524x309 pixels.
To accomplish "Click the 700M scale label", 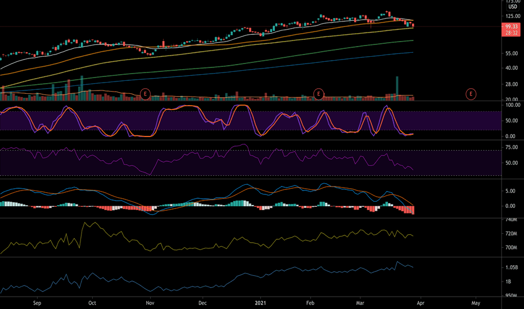I will [x=511, y=248].
